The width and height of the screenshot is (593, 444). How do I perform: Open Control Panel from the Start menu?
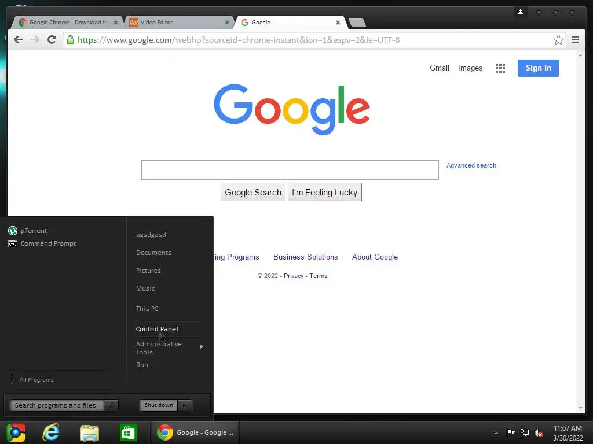pyautogui.click(x=157, y=329)
